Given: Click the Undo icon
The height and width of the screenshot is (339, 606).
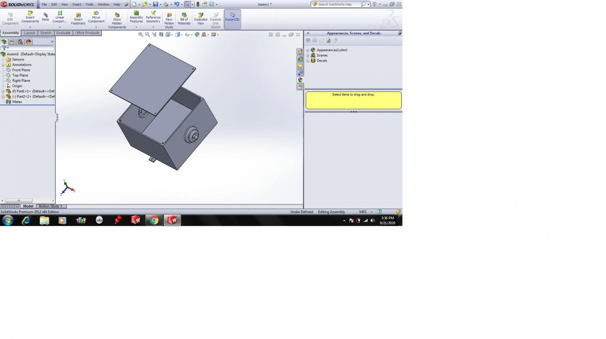Looking at the screenshot, I should click(x=177, y=4).
